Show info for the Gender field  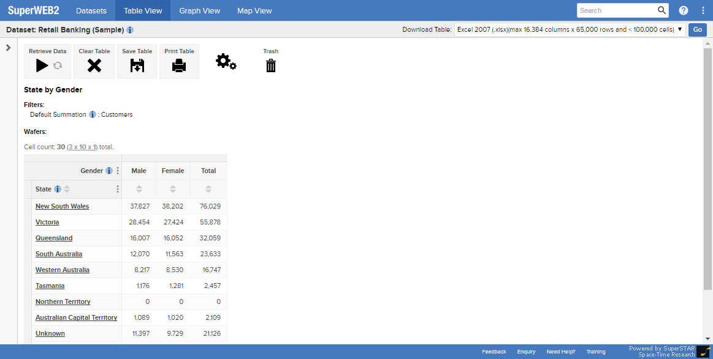109,171
